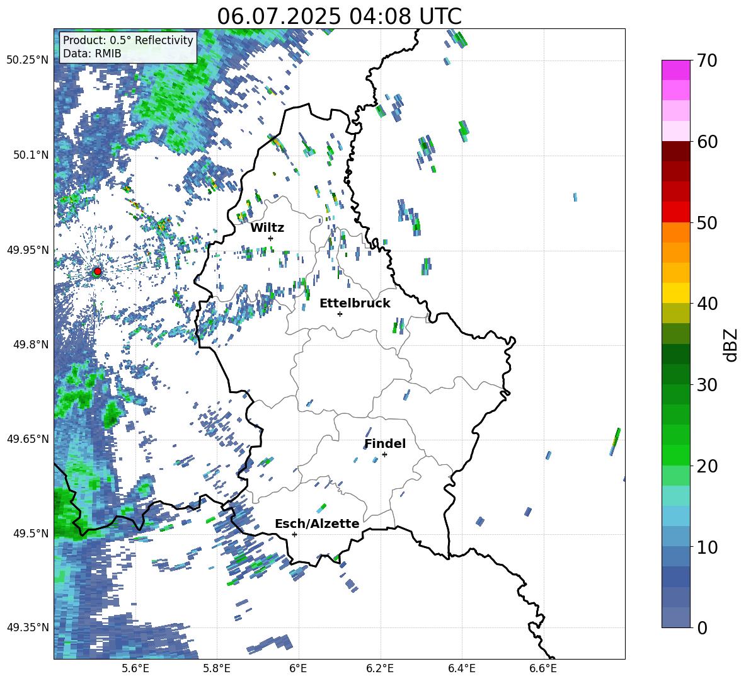Viewport: 746px width, 681px height.
Task: Click the 6°E longitude label
Action: (298, 668)
